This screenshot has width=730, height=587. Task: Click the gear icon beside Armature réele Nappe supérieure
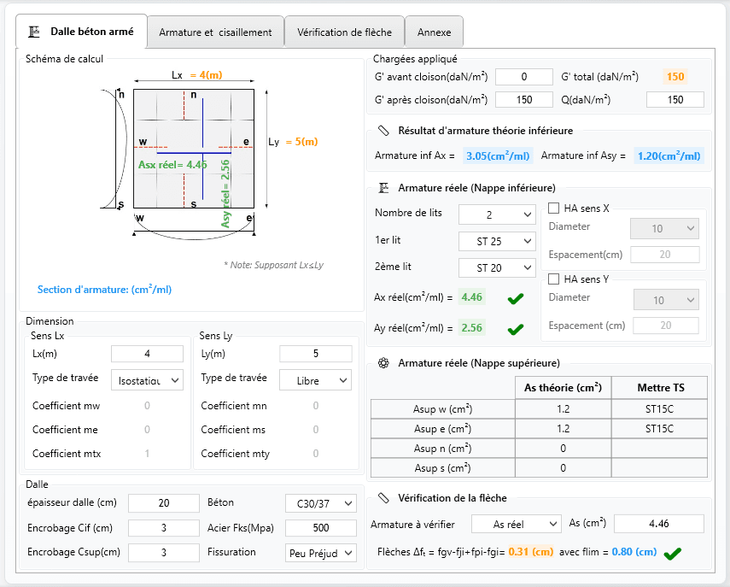[383, 363]
